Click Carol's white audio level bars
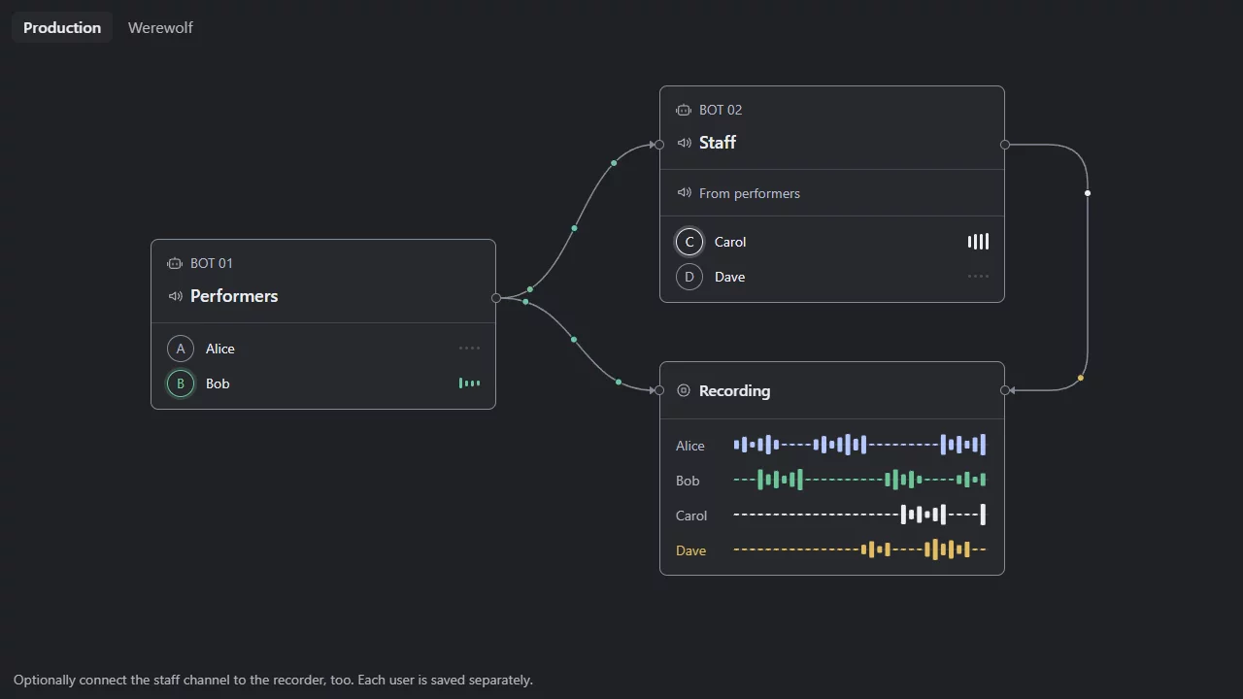 click(978, 242)
